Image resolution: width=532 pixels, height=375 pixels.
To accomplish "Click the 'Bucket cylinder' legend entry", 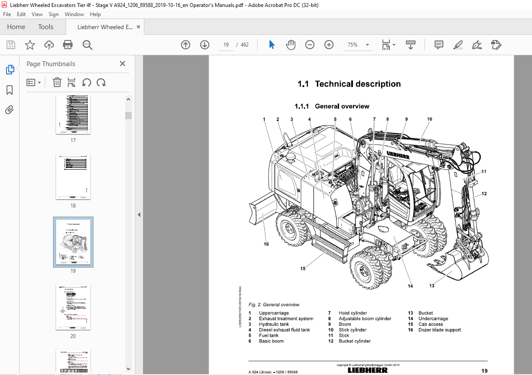I will tap(355, 341).
